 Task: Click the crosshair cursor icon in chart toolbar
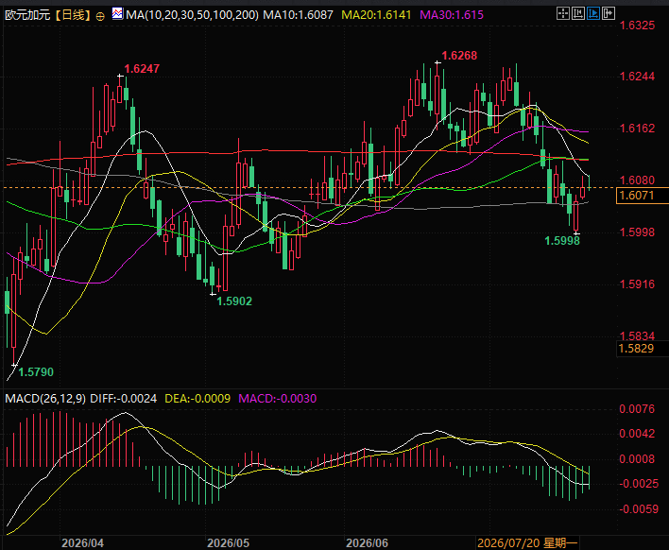[x=563, y=13]
